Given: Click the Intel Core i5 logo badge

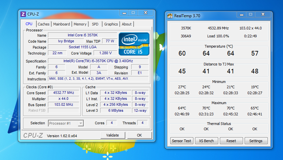Looking at the screenshot, I should click(134, 44).
